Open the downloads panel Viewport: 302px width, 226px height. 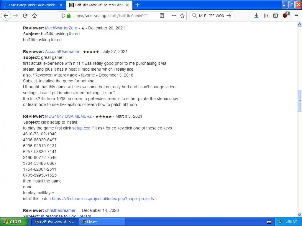(256, 16)
